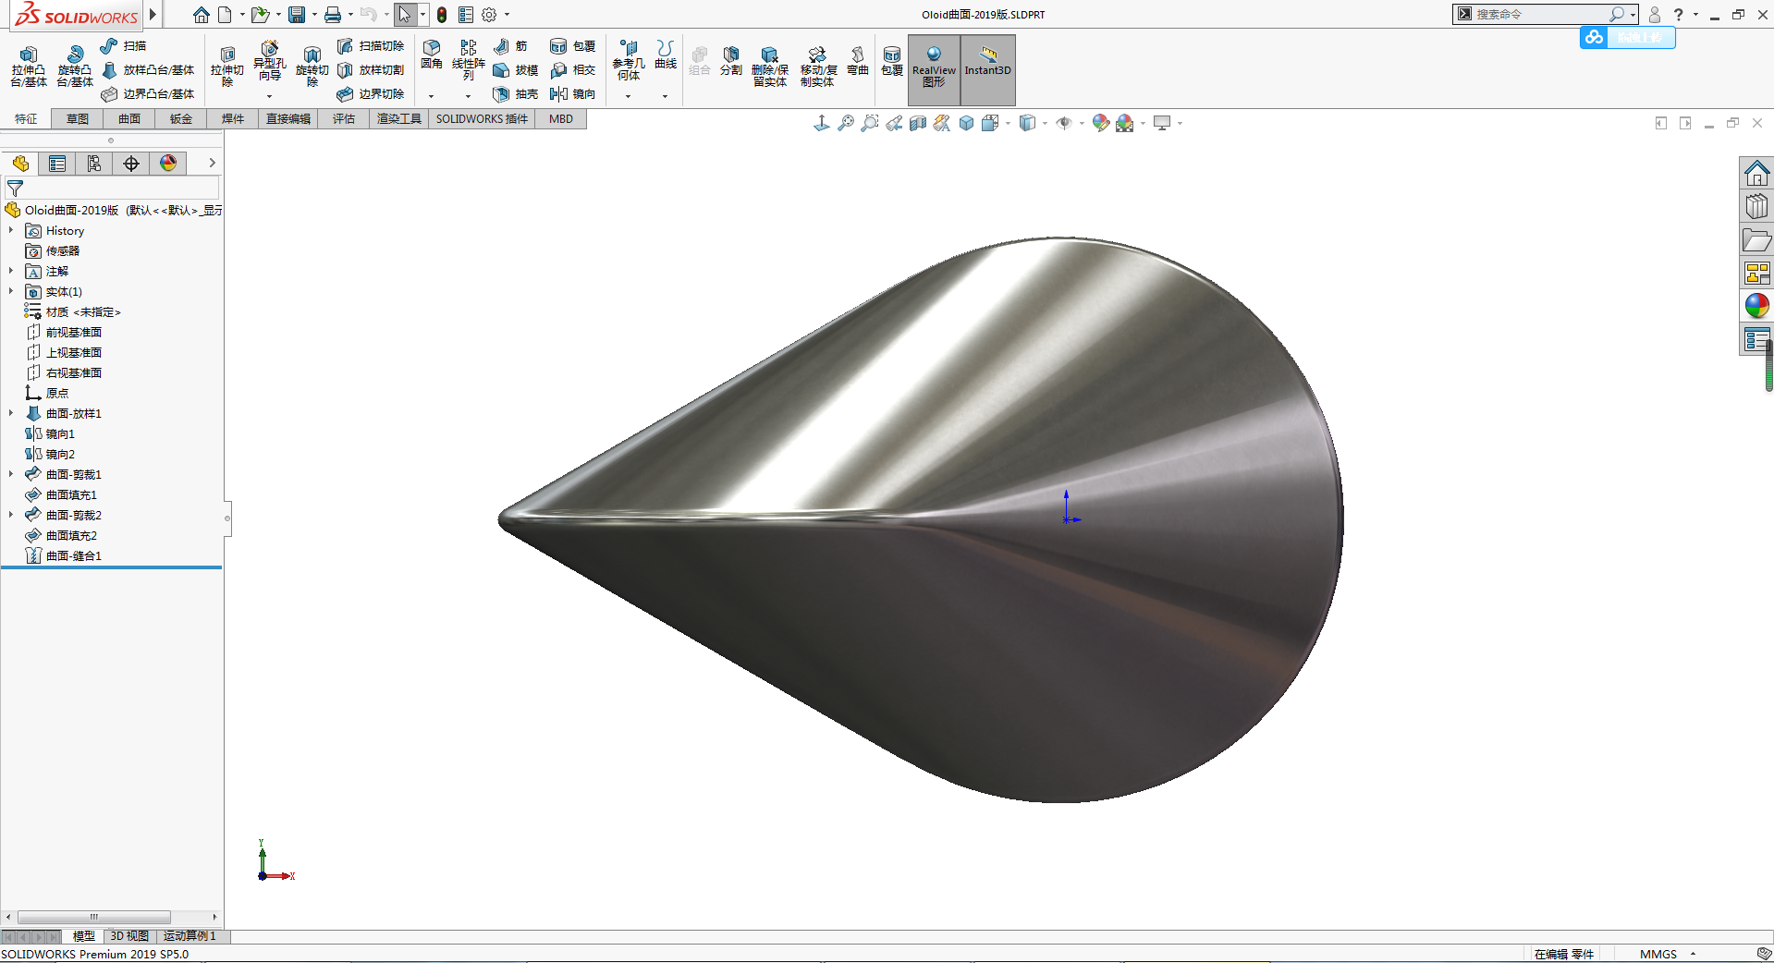Switch to the 曲面 (Surfaces) ribbon tab
Screen dimensions: 1774x963
128,118
